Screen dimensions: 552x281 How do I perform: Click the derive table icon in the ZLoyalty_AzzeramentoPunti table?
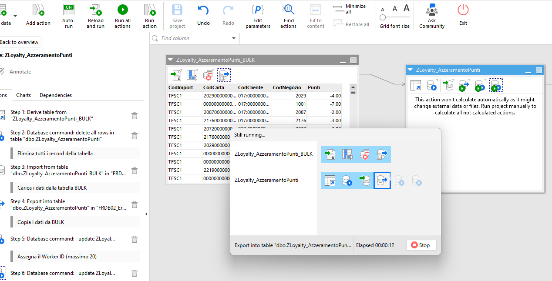[x=416, y=85]
